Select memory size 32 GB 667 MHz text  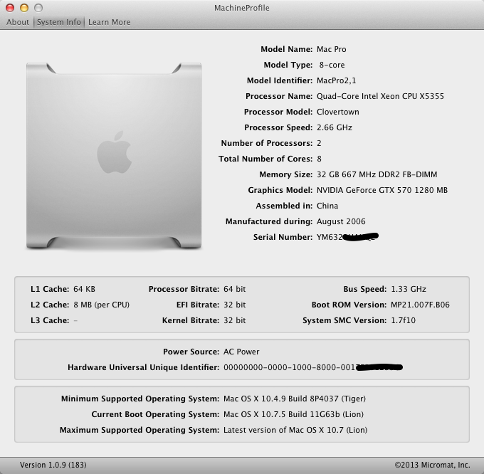377,174
